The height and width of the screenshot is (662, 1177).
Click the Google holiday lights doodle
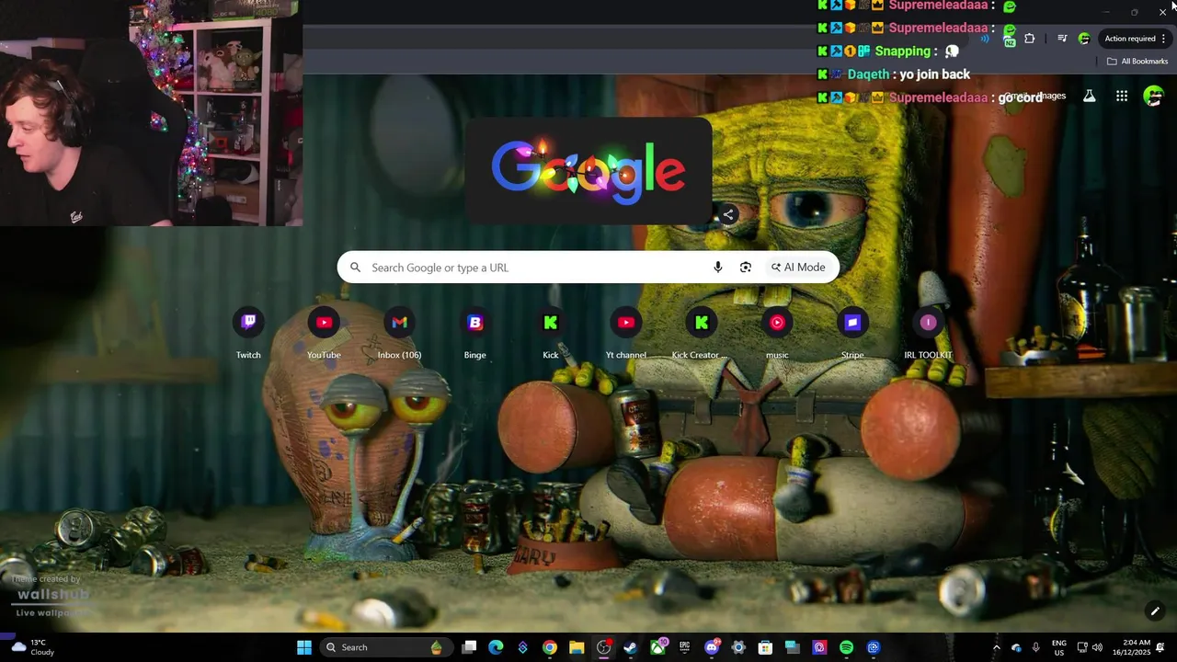[x=588, y=171]
